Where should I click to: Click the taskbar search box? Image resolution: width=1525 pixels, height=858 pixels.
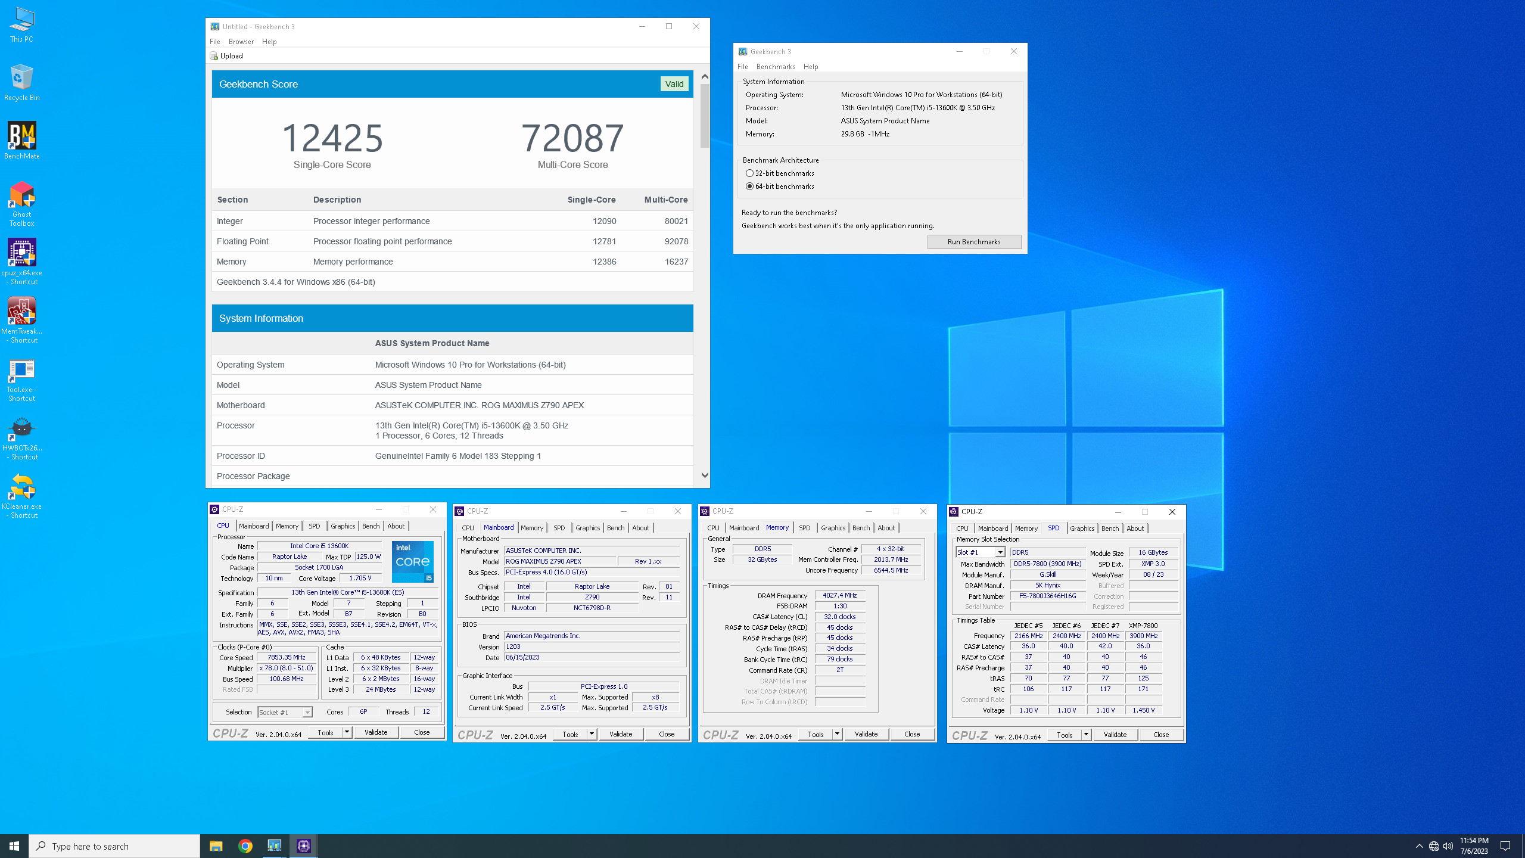tap(114, 846)
